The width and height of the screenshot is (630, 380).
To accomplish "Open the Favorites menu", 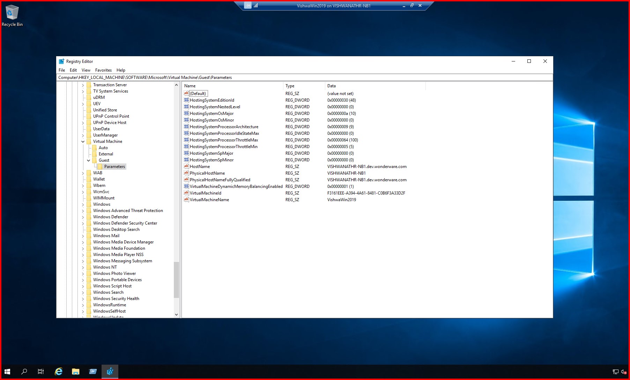I will [x=103, y=70].
